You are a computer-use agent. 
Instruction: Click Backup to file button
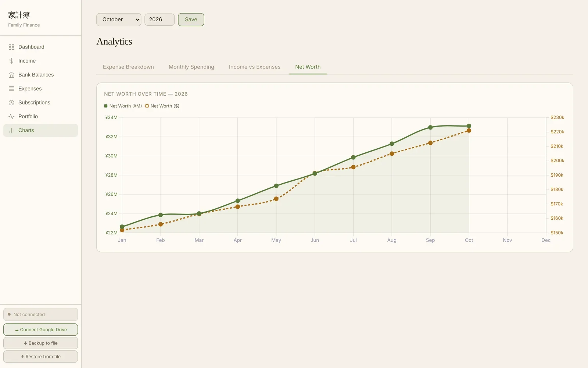[40, 343]
